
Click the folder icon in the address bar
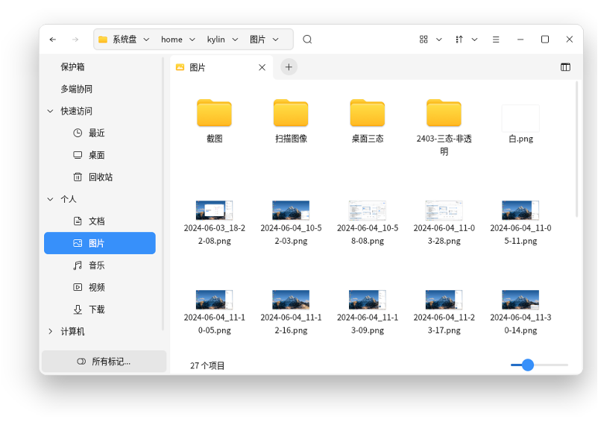pyautogui.click(x=103, y=40)
